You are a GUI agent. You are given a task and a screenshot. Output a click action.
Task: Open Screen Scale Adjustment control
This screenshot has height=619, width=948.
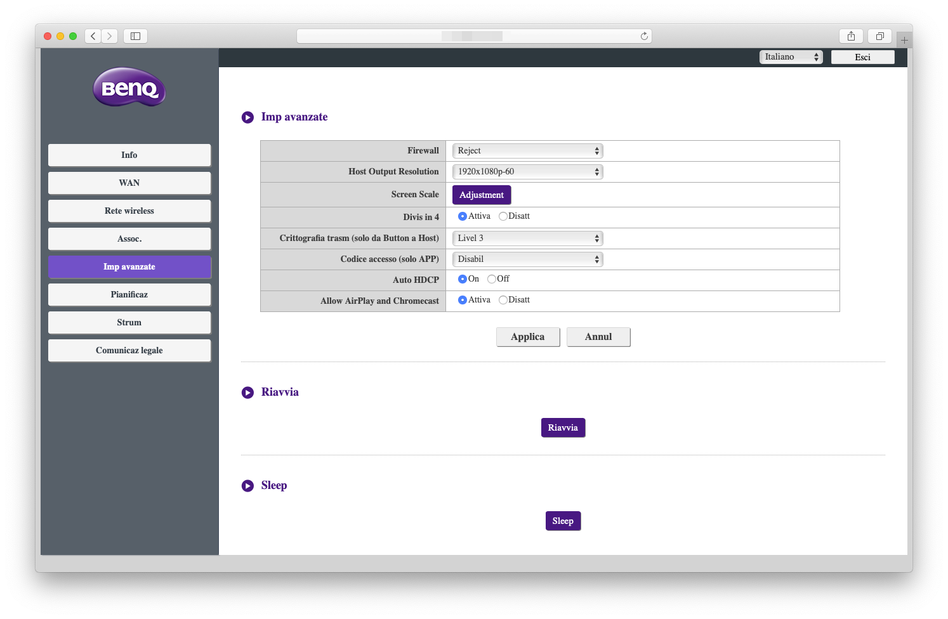(481, 195)
